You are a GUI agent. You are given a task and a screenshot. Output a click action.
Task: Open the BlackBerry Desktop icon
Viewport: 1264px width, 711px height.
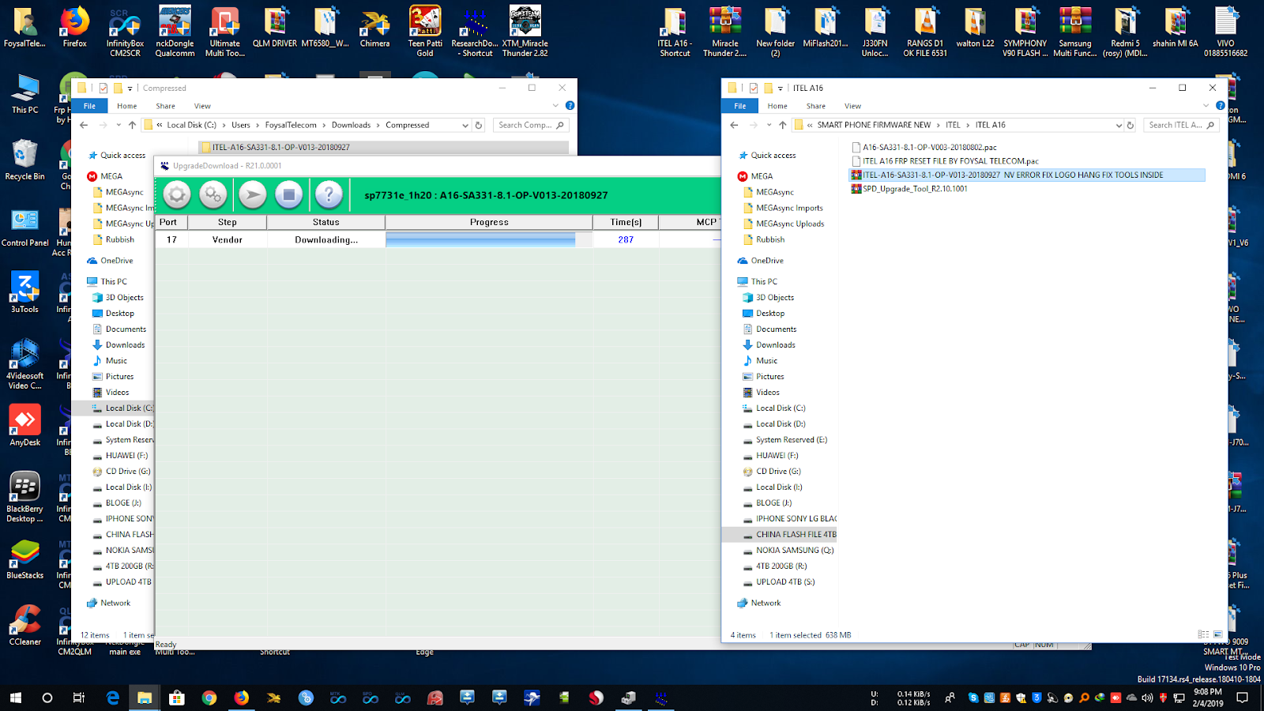(24, 497)
